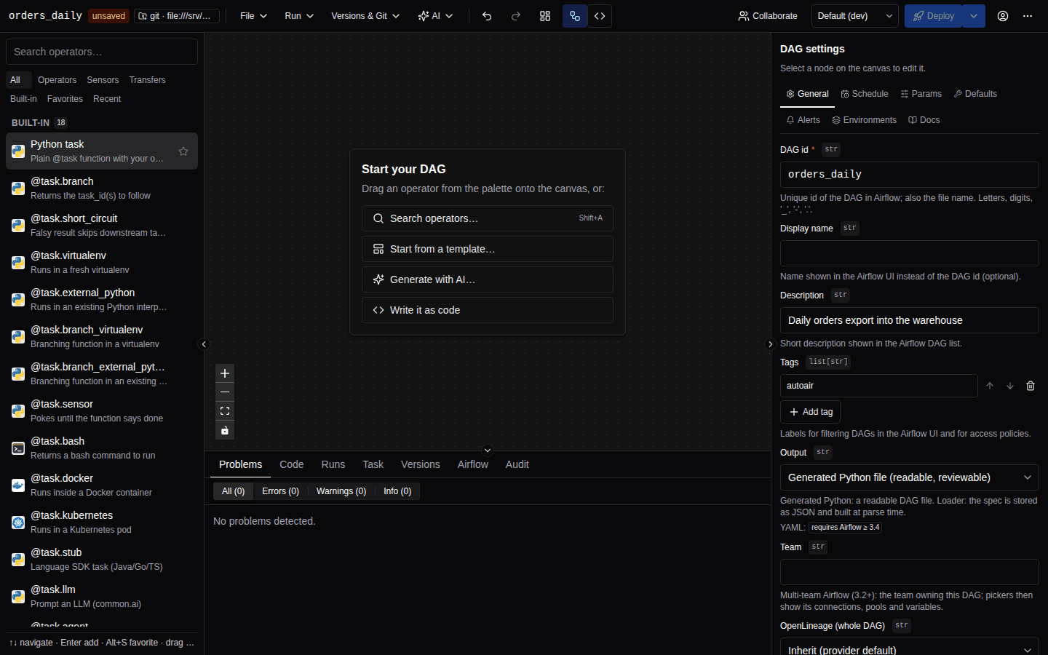
Task: Select the @task.bash operator
Action: pyautogui.click(x=102, y=448)
